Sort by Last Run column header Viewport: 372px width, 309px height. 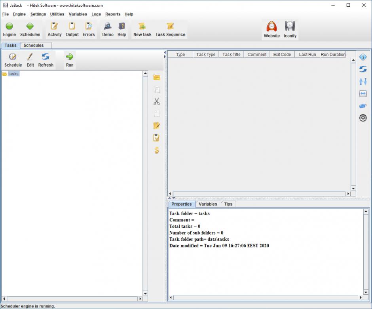[307, 54]
